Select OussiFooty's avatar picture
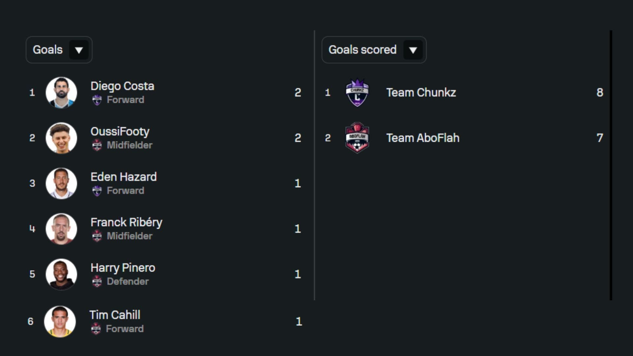 (61, 138)
